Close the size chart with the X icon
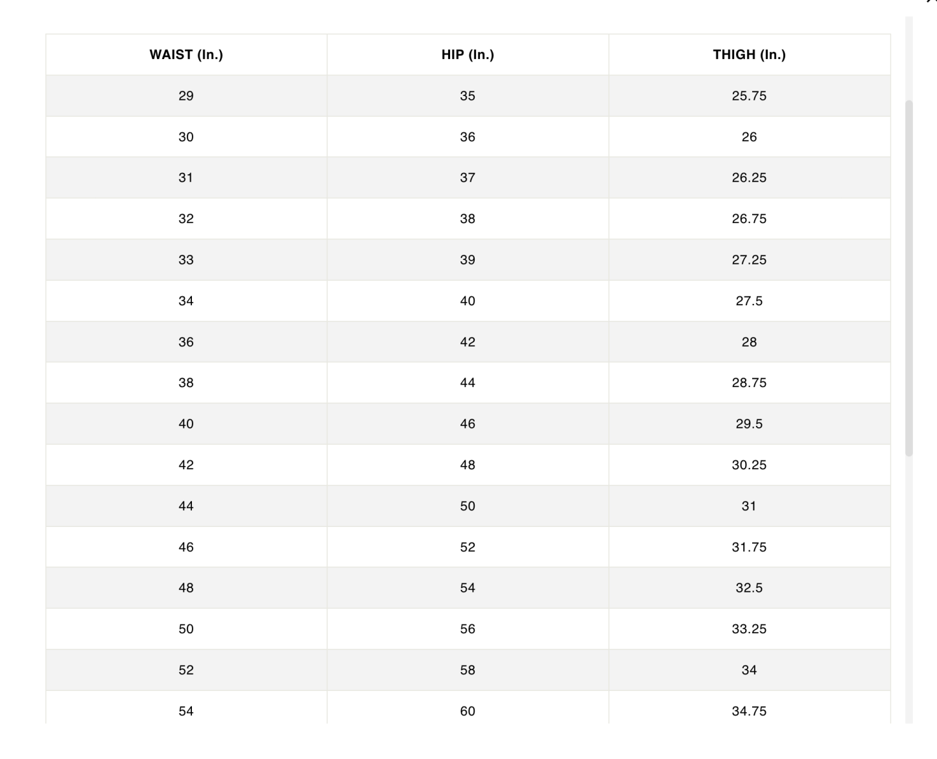 933,2
